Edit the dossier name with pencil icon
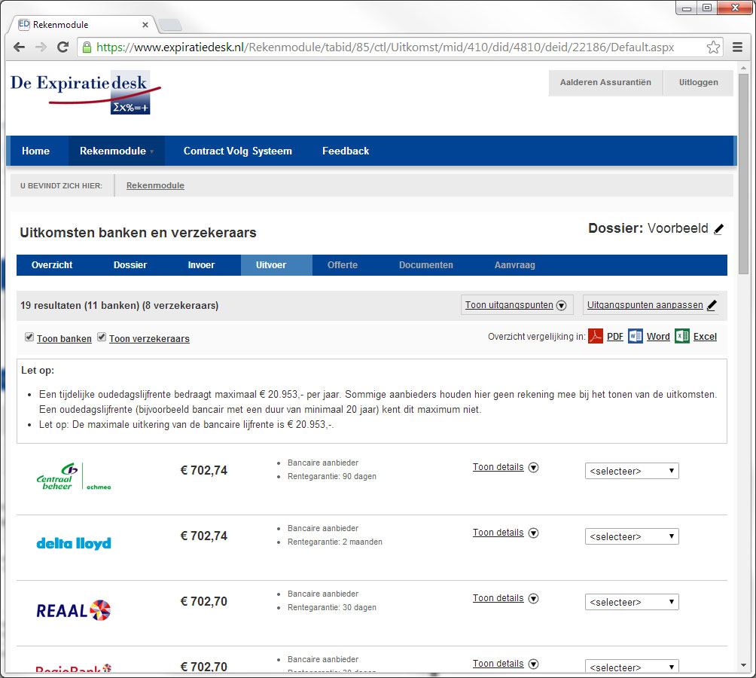 tap(718, 228)
